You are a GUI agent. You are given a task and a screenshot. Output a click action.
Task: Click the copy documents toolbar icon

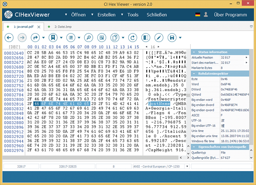pyautogui.click(x=115, y=38)
